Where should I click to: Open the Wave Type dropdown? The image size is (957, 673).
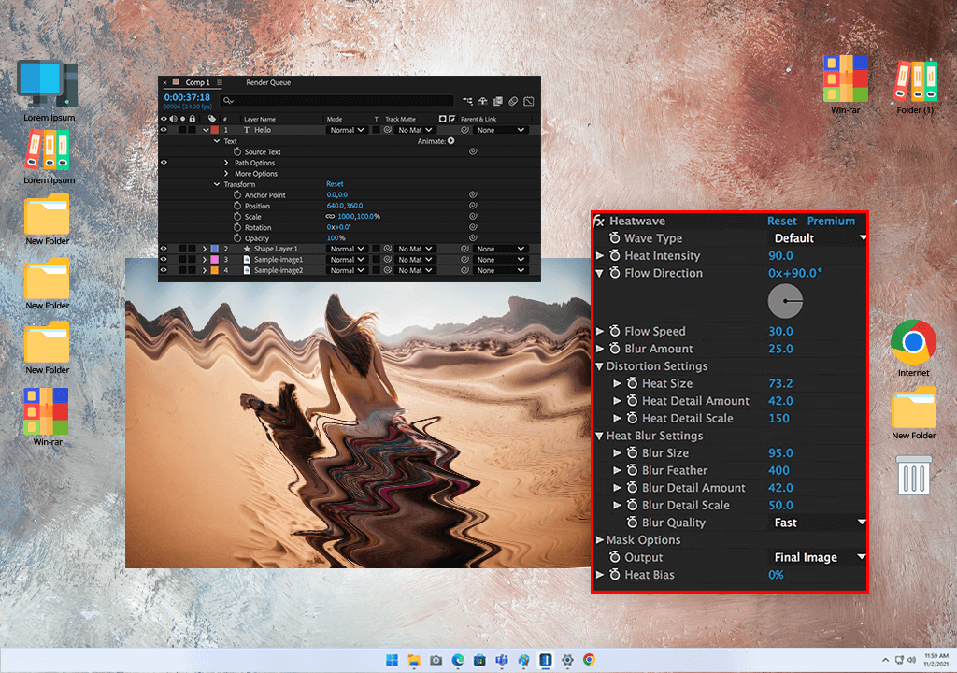(820, 238)
